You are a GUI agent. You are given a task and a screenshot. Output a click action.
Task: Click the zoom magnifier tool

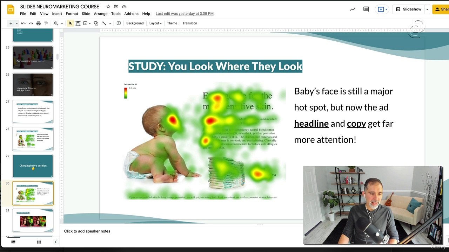pos(56,23)
